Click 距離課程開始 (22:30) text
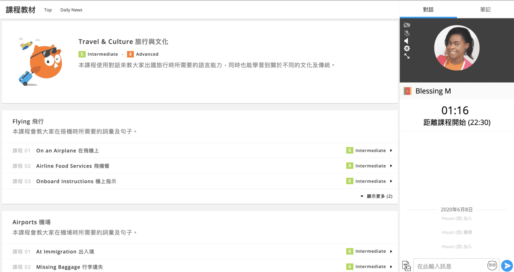514x272 pixels. click(457, 123)
